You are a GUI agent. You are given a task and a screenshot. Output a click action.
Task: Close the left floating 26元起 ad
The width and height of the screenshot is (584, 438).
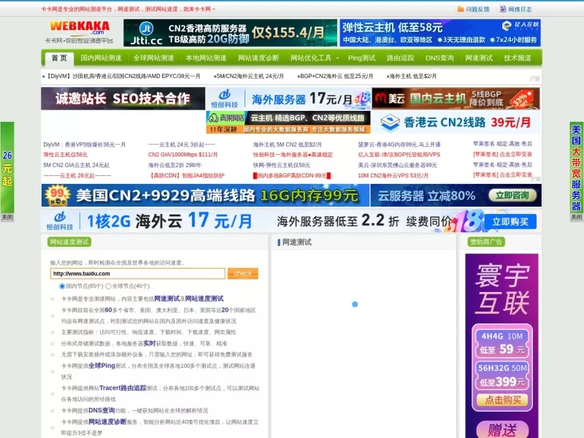(7, 218)
